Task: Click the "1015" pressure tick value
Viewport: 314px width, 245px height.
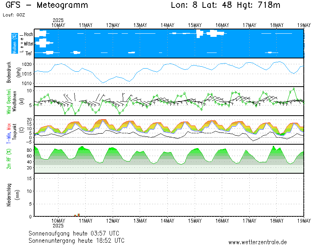Action: (27, 74)
